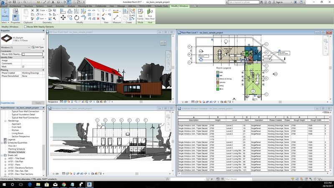Click the Cut geometry tool
This screenshot has width=334, height=188.
coord(40,14)
